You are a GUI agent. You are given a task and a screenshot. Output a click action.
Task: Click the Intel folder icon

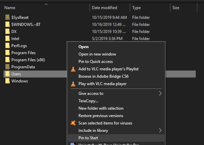point(7,39)
